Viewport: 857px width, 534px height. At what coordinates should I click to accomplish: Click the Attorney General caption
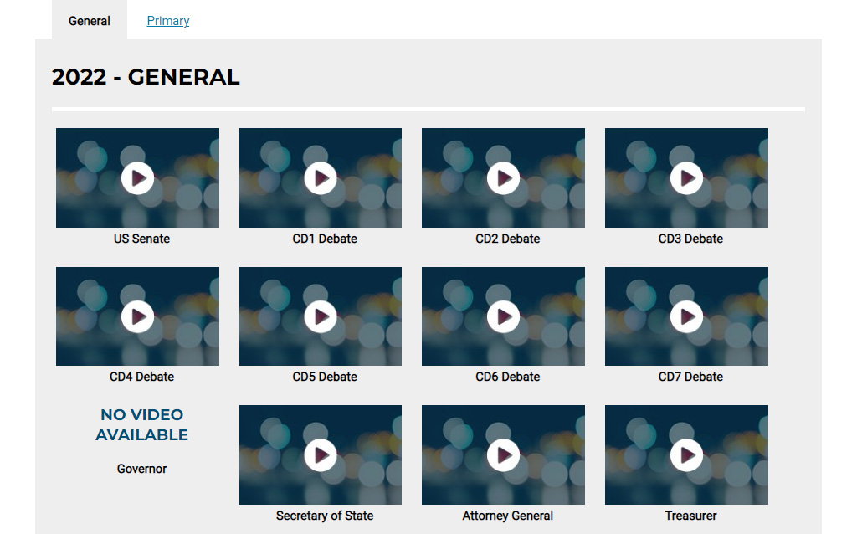[x=508, y=516]
